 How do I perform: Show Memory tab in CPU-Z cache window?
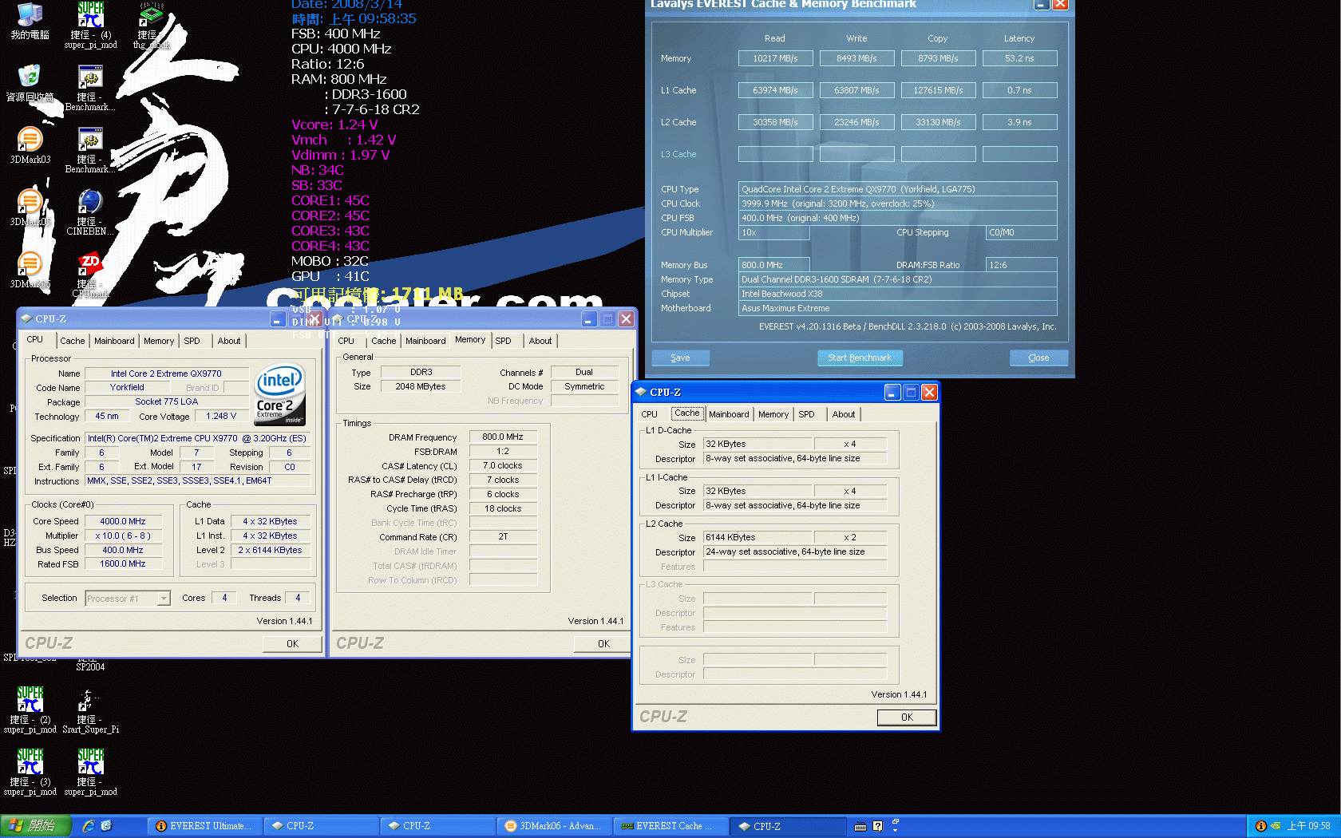pyautogui.click(x=773, y=414)
